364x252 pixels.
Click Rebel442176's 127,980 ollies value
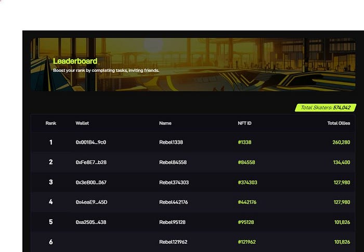[342, 202]
